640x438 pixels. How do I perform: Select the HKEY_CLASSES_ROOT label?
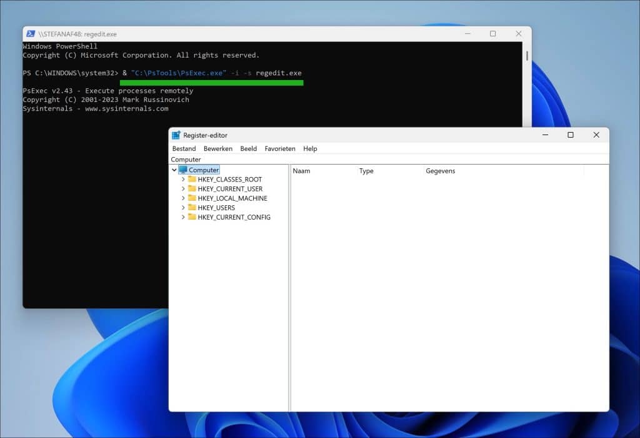coord(230,180)
